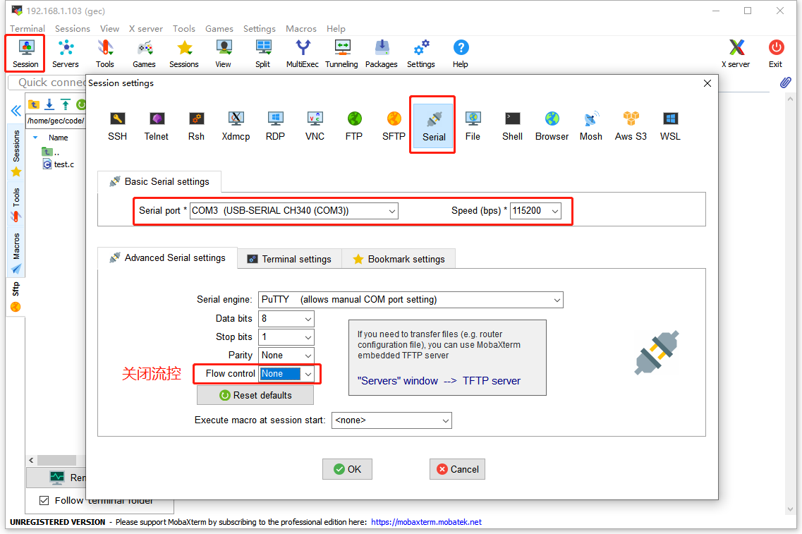Open the Serial port dropdown

[293, 211]
